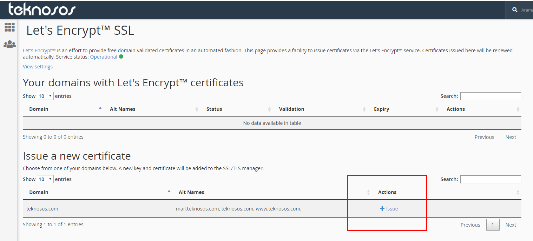Click the green service status indicator dot
The width and height of the screenshot is (533, 241).
click(121, 56)
